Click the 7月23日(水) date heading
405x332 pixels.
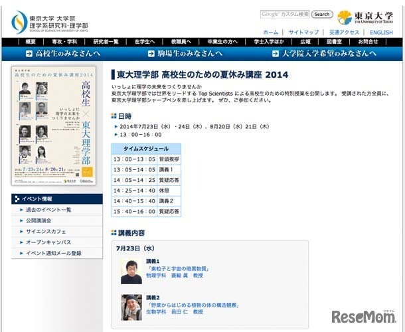(x=135, y=248)
